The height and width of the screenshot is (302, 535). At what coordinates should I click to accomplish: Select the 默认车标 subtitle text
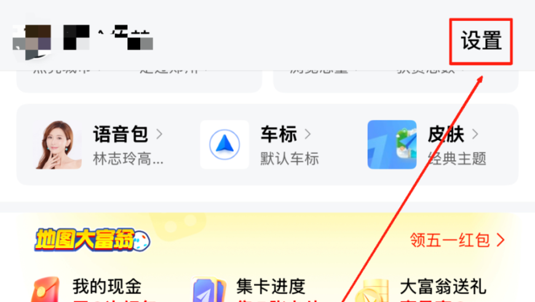click(290, 158)
